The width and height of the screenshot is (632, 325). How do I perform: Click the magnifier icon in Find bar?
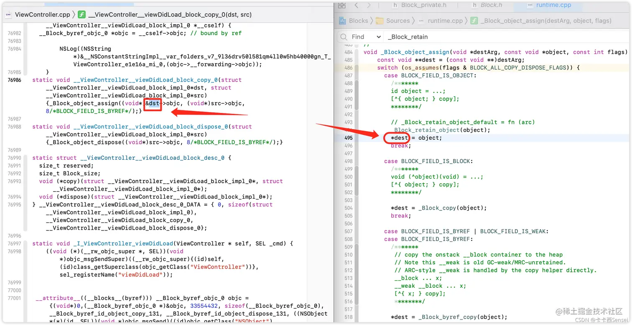[343, 37]
